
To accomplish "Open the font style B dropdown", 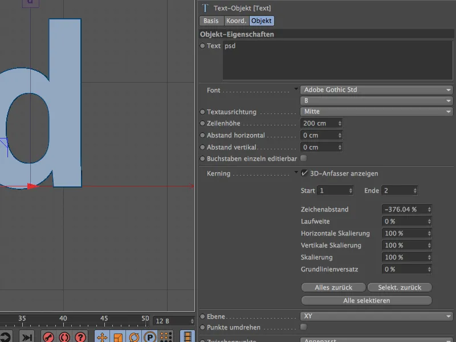I will click(x=376, y=101).
